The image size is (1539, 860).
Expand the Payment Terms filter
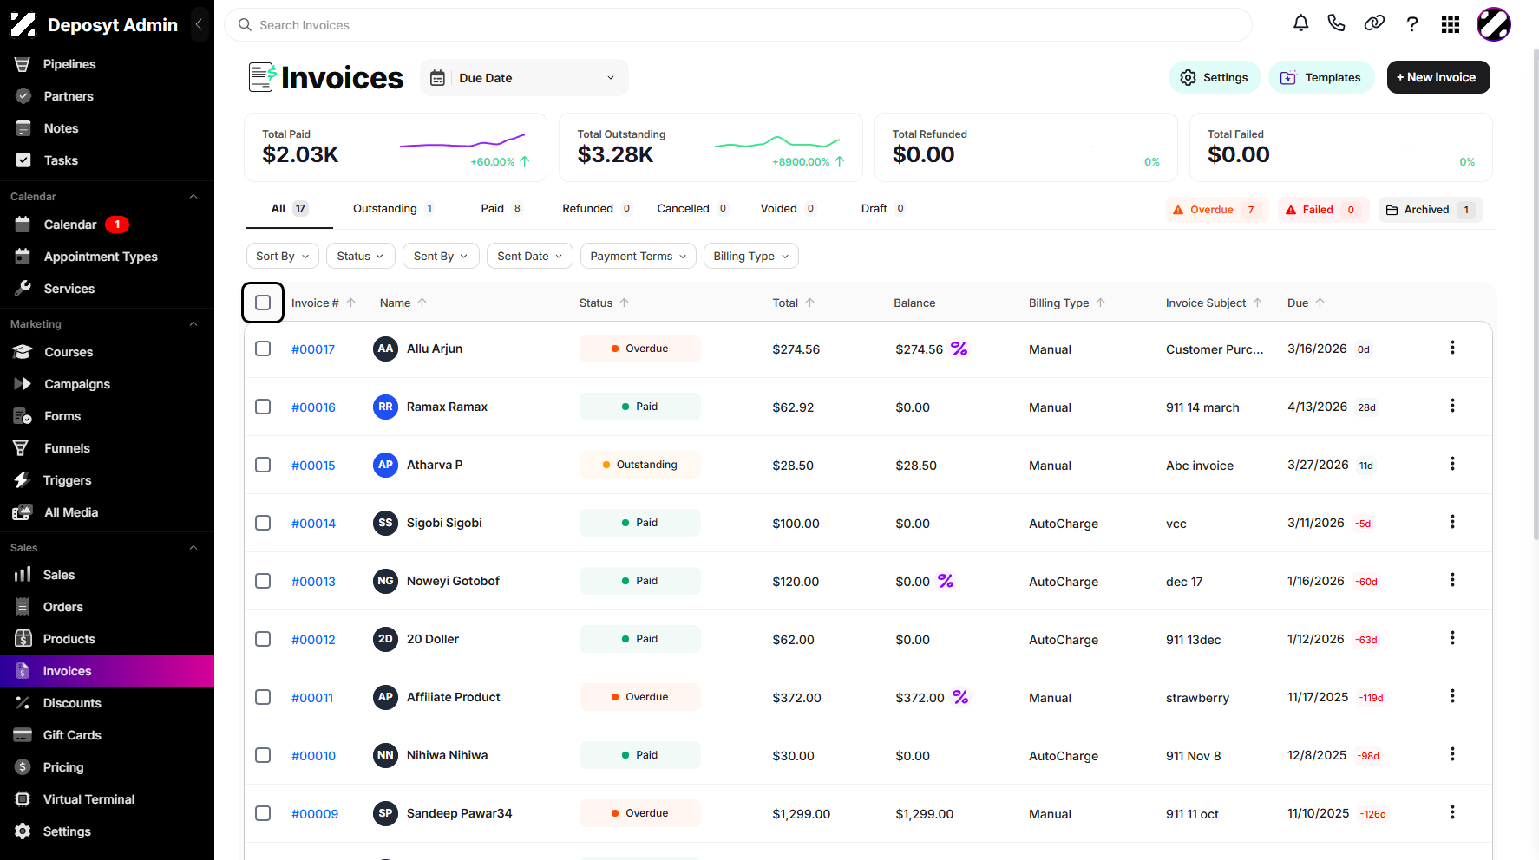[639, 256]
